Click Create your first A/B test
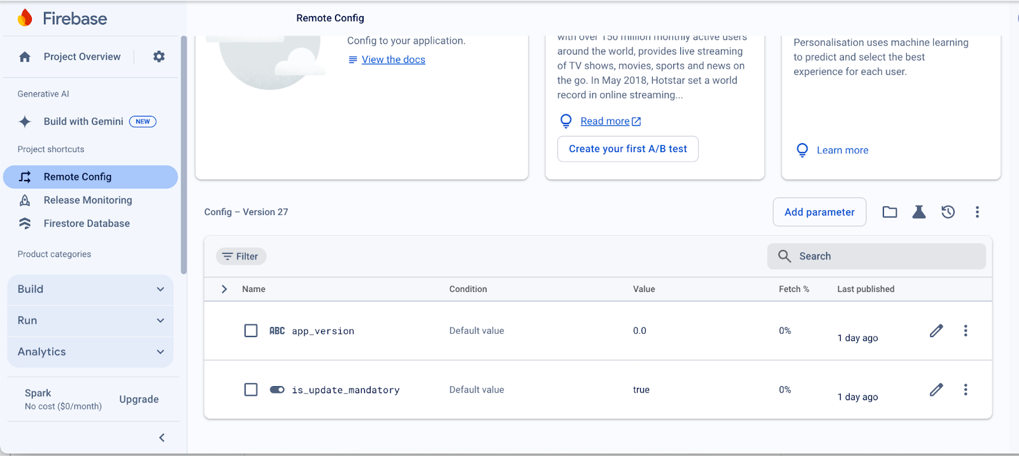This screenshot has height=456, width=1019. coord(628,149)
